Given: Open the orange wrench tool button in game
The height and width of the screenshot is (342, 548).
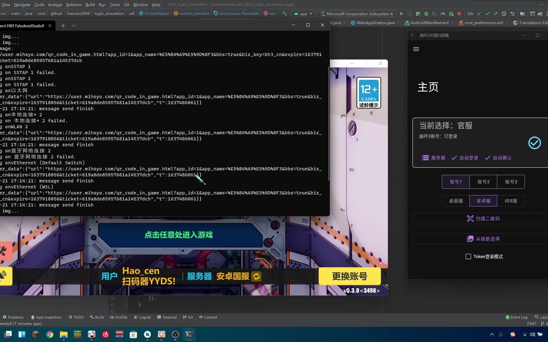Looking at the screenshot, I should pos(4,252).
